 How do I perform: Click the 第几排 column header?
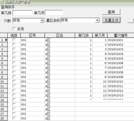tap(84, 35)
